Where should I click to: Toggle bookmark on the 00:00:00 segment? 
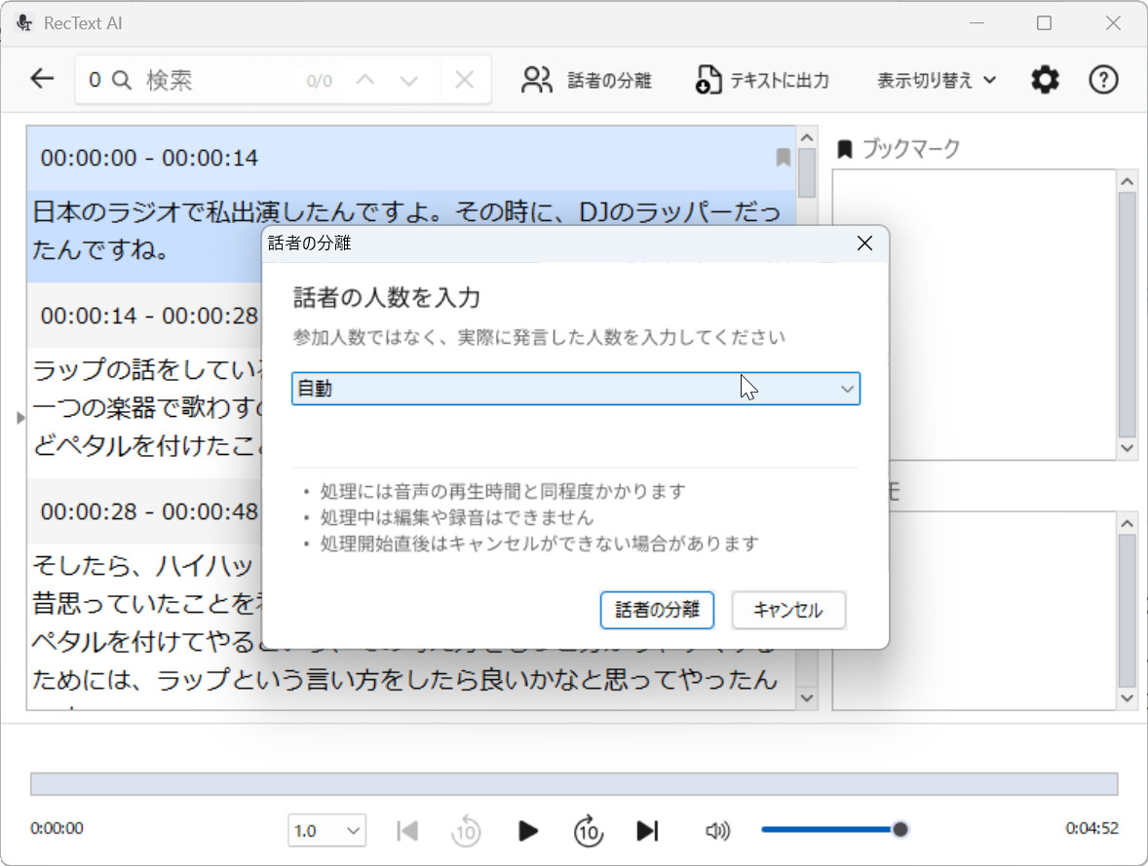(x=783, y=158)
